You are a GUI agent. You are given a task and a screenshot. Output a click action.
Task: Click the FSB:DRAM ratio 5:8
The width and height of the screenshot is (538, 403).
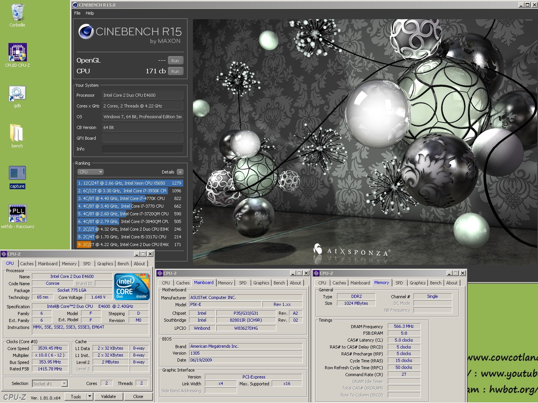pos(404,333)
